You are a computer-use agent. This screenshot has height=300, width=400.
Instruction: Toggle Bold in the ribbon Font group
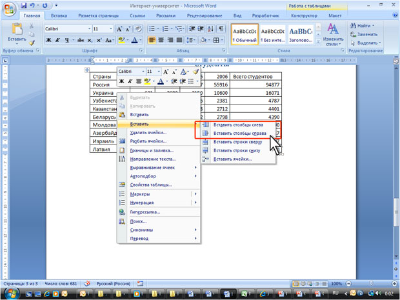48,40
